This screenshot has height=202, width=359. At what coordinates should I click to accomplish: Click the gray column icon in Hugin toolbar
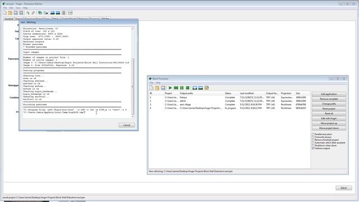pyautogui.click(x=63, y=13)
